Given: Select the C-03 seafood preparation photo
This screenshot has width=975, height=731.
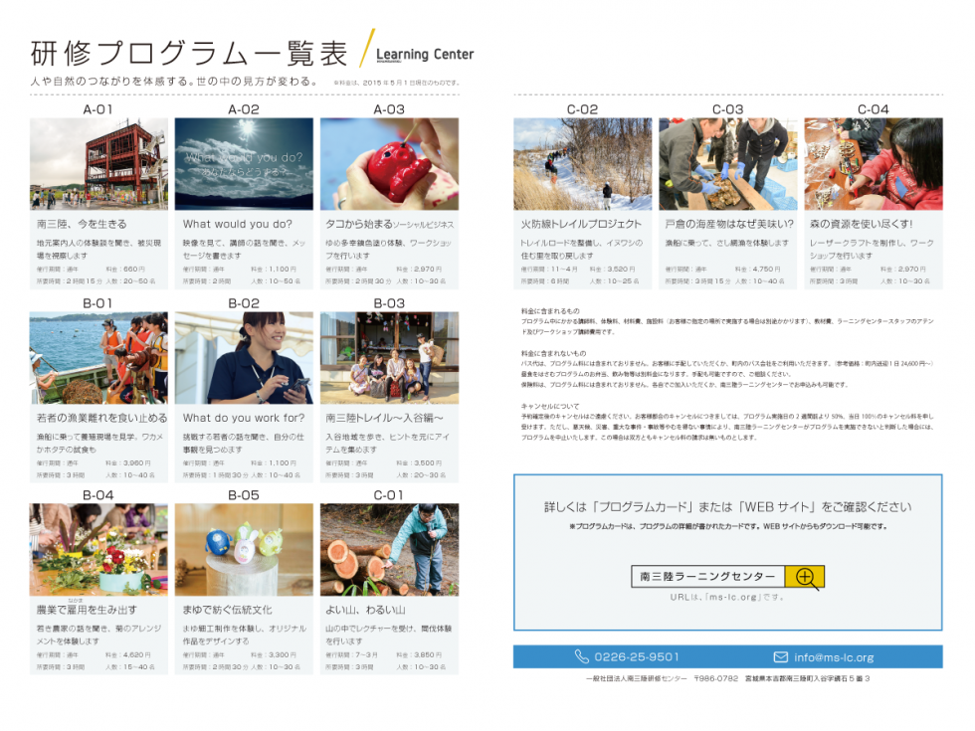Looking at the screenshot, I should click(x=728, y=164).
